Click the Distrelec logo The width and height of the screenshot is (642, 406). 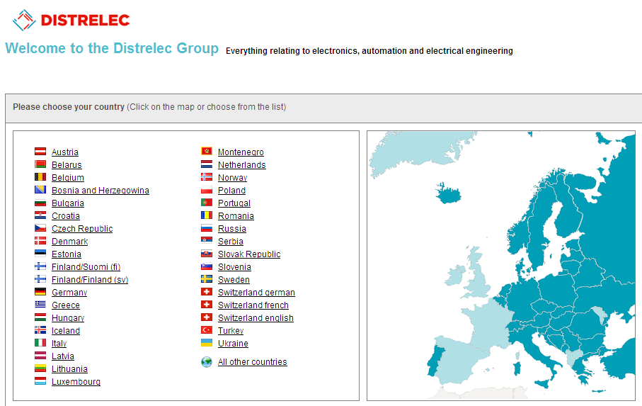coord(71,20)
